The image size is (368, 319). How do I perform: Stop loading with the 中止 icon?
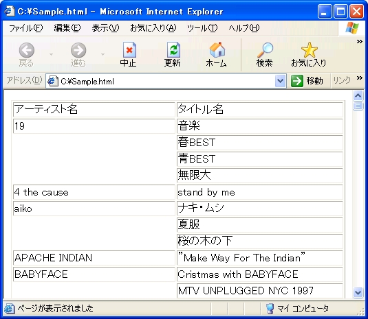[129, 49]
